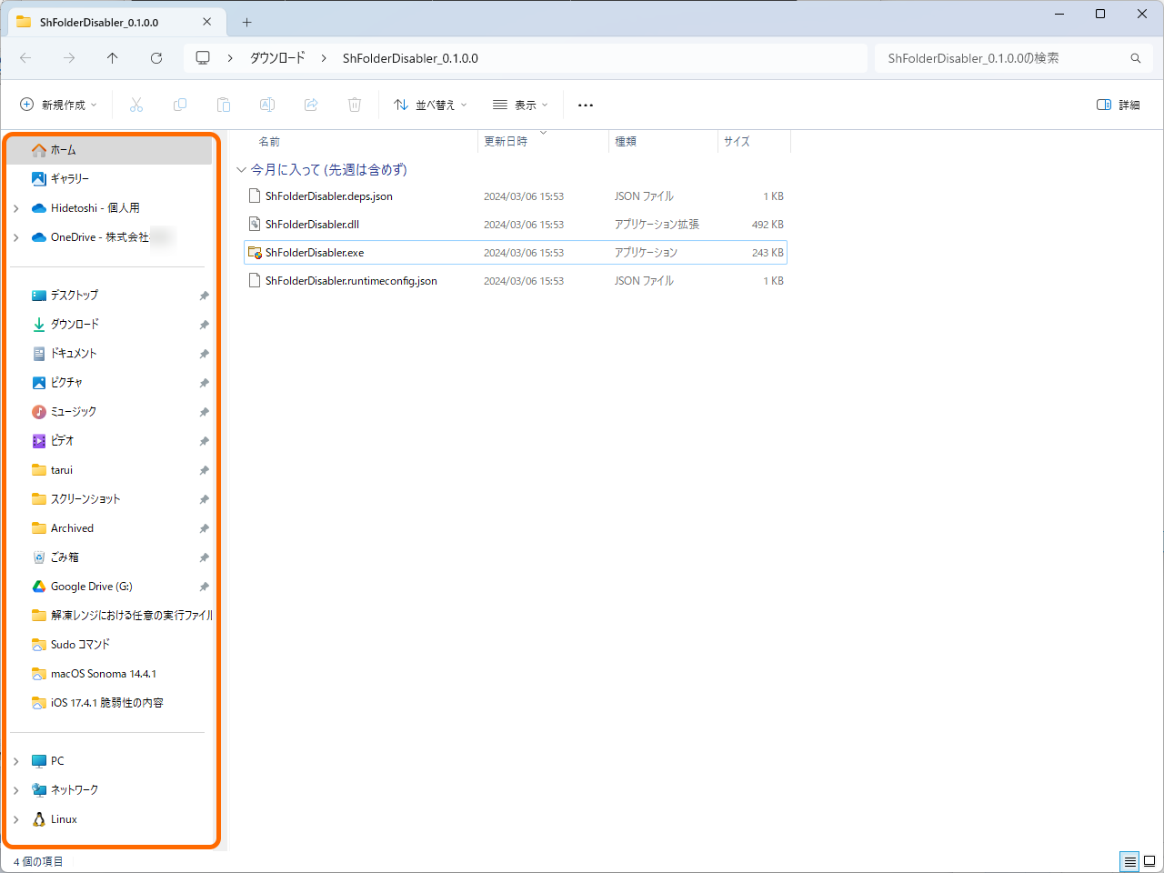1164x873 pixels.
Task: Unpin デスクトップ using its pin icon
Action: click(204, 296)
